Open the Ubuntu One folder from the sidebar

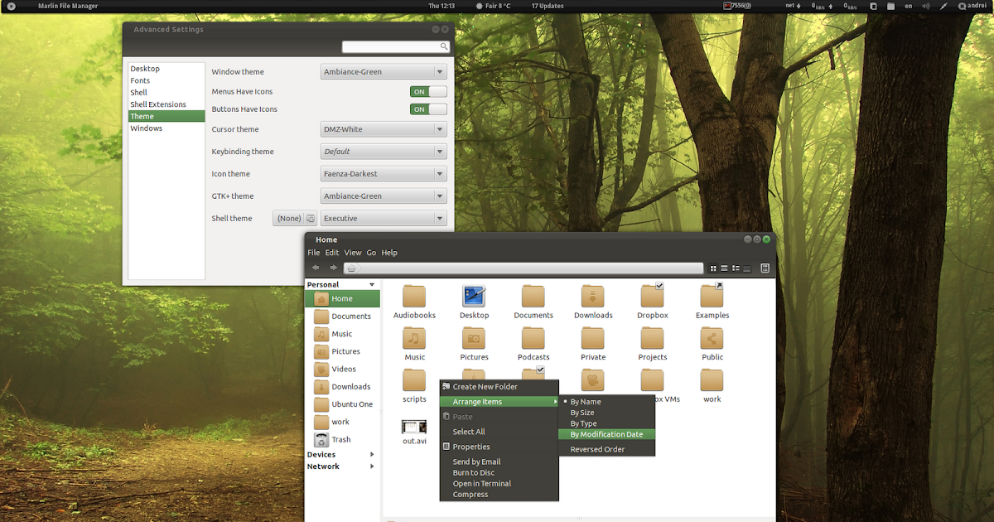351,404
